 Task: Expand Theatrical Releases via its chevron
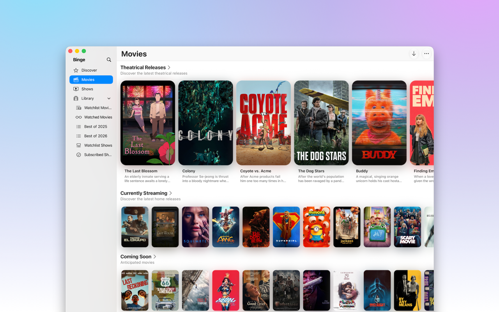[169, 67]
